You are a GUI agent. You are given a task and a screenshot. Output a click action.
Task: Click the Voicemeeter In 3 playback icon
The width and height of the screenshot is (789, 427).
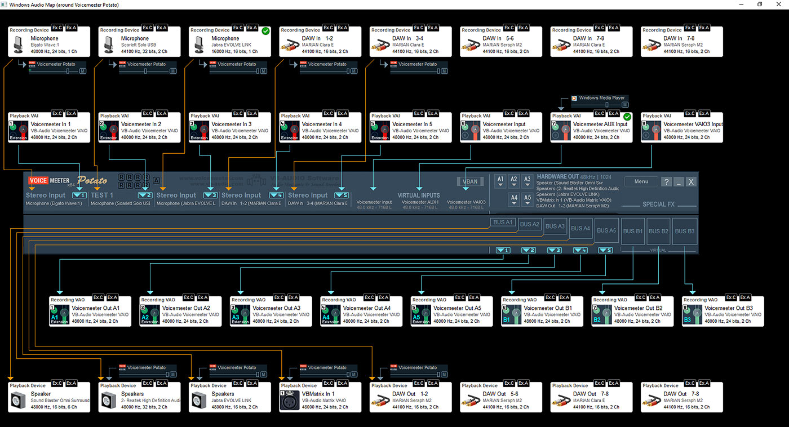pos(200,130)
